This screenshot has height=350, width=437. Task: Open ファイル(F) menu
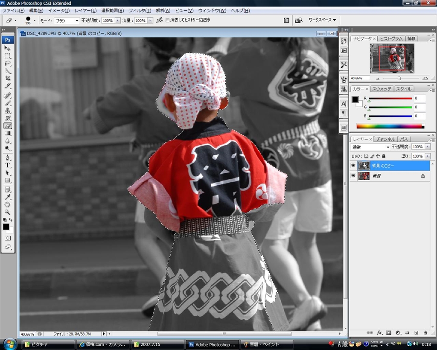click(x=13, y=11)
